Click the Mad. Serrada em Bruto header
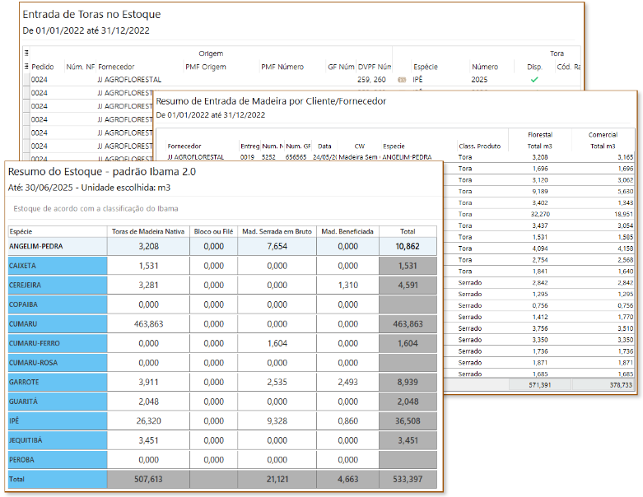Viewport: 643px width, 497px height. coord(276,232)
